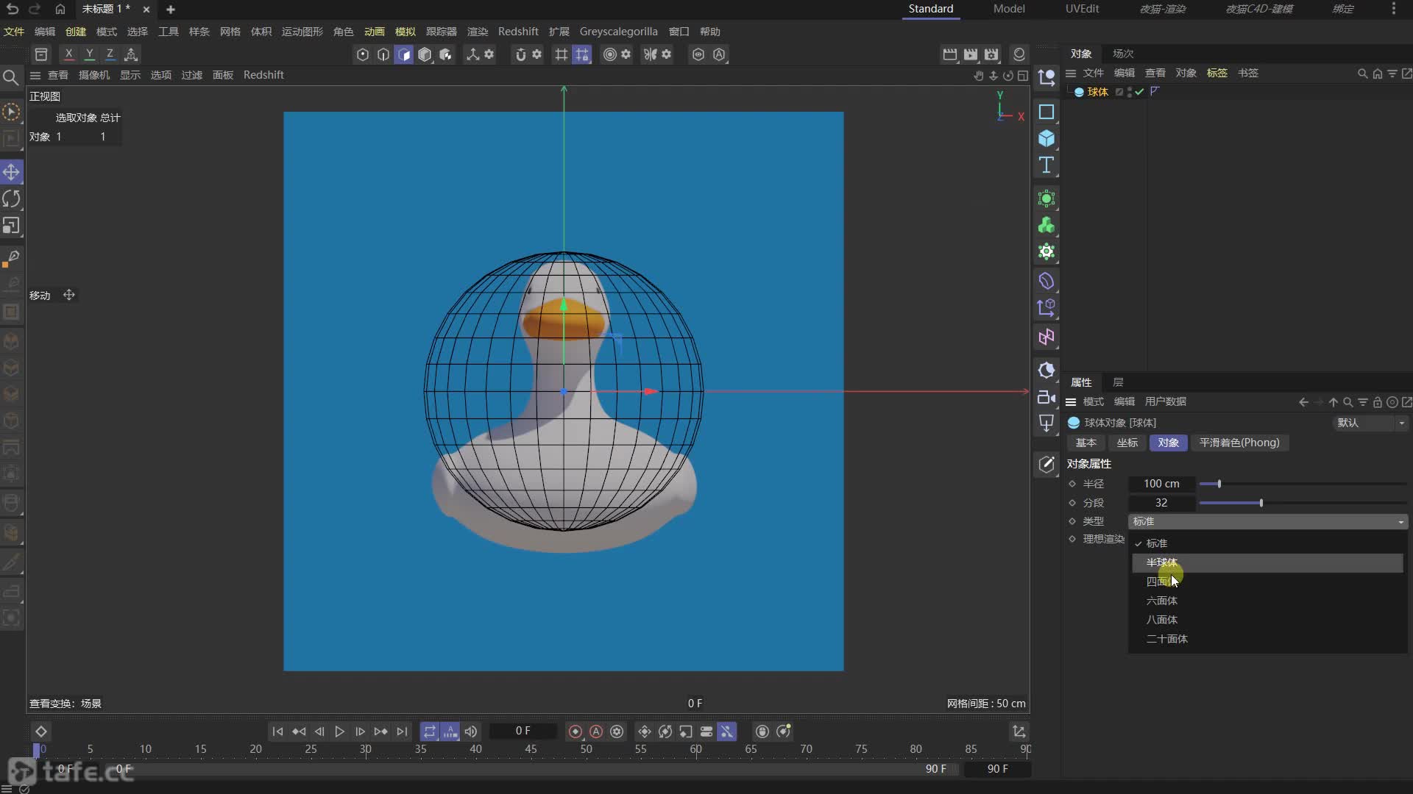Click record active objects button

coord(576,732)
